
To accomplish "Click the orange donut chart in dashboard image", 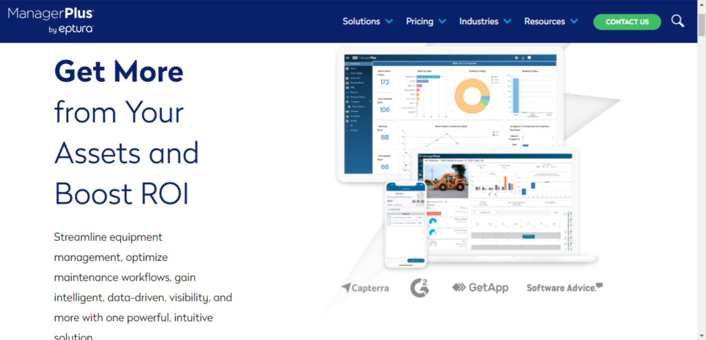I will coord(472,96).
